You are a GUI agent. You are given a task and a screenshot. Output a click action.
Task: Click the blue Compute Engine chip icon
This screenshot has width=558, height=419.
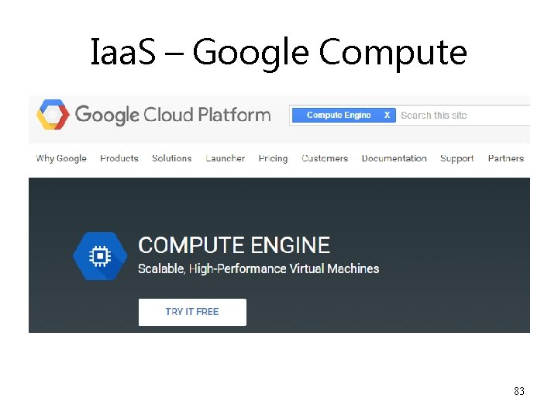click(x=100, y=256)
